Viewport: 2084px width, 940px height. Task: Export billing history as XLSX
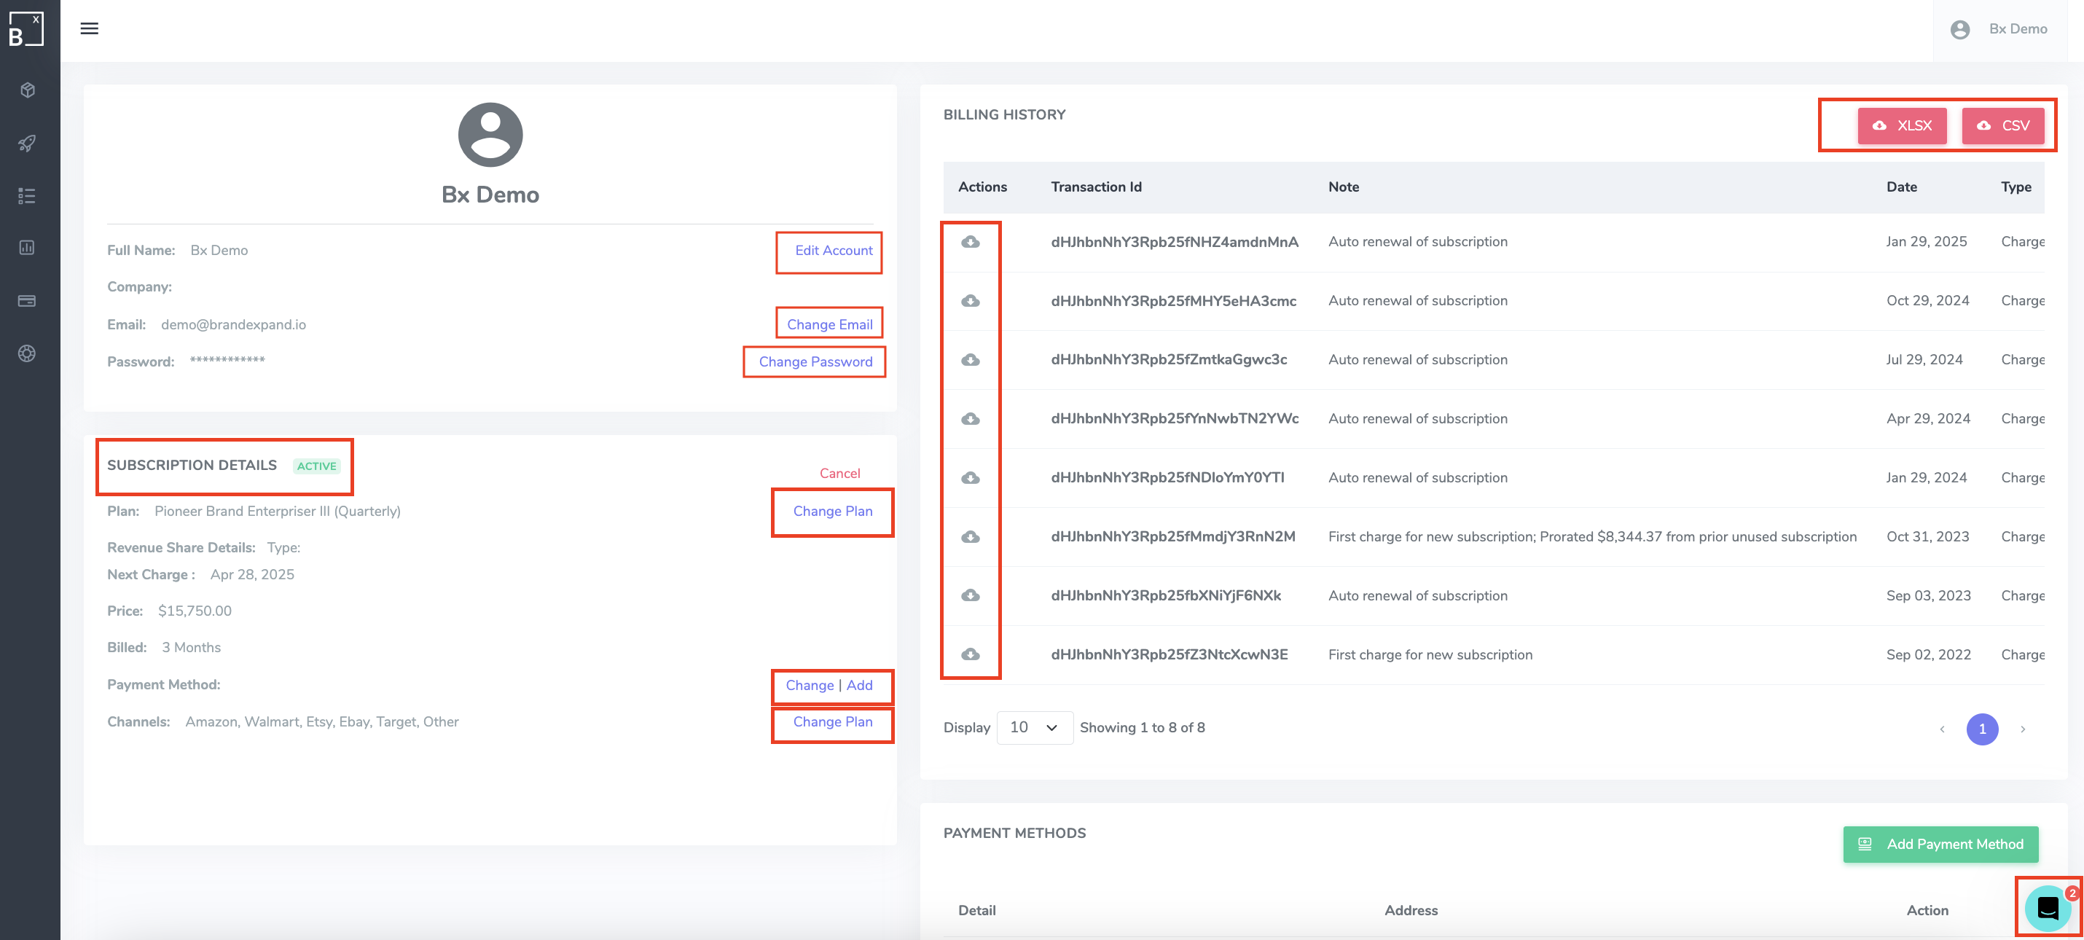[x=1901, y=125]
